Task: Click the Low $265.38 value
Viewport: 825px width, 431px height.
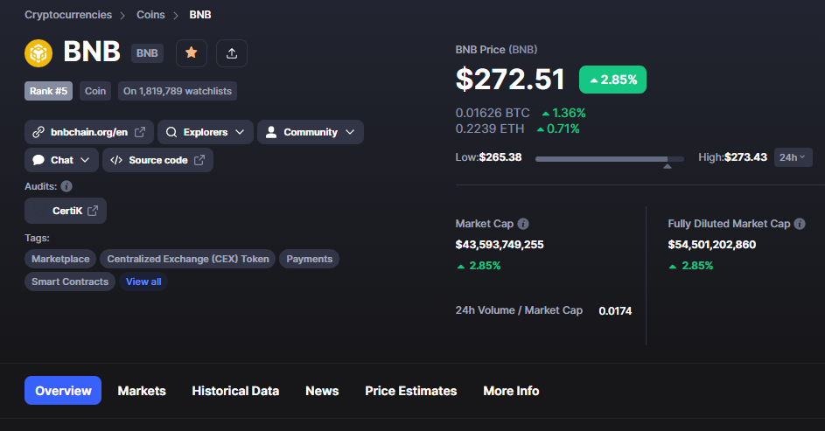Action: 500,157
